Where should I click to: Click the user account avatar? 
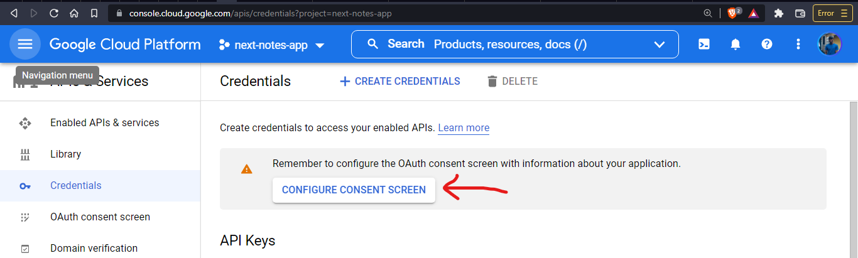click(829, 44)
